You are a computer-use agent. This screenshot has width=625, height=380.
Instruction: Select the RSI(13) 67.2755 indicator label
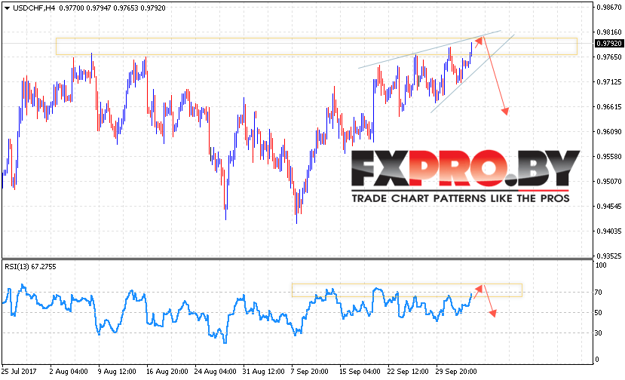coord(30,267)
